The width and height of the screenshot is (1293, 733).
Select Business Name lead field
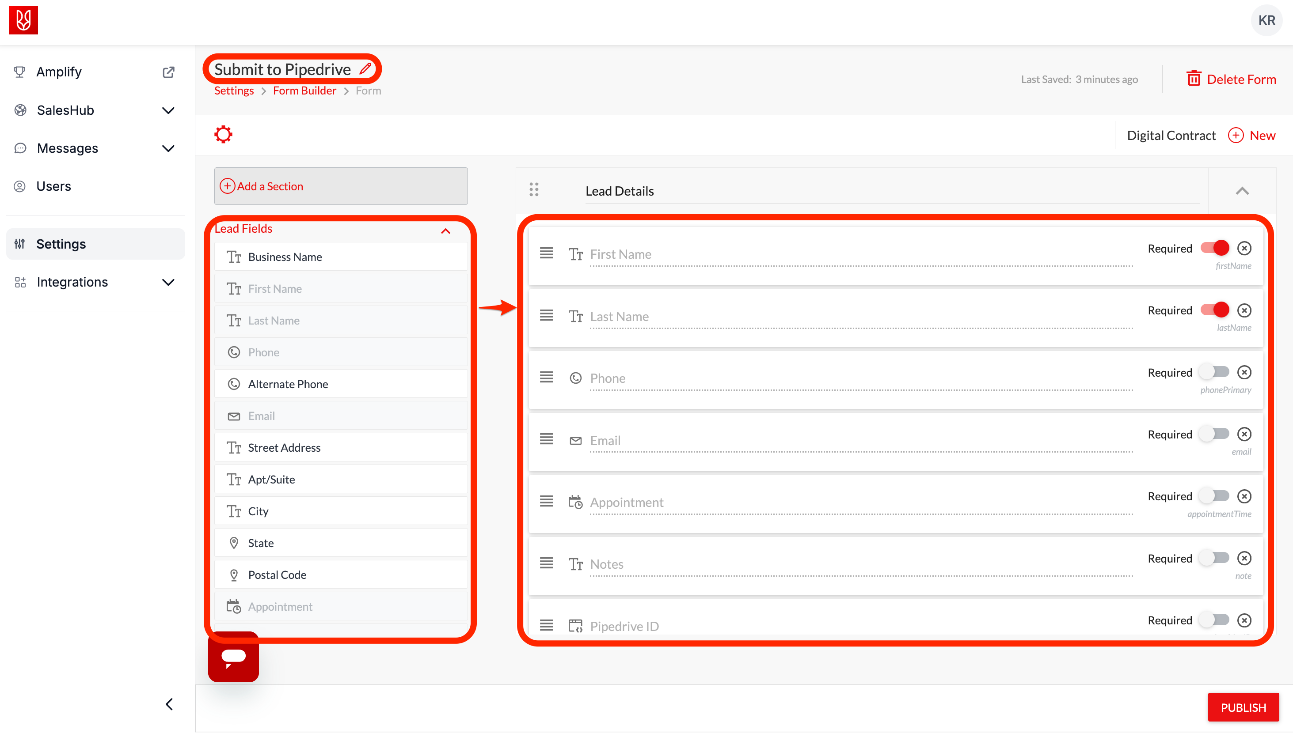pyautogui.click(x=341, y=257)
